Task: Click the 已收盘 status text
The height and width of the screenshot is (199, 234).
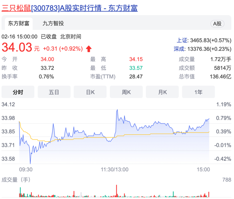Action: click(x=49, y=37)
